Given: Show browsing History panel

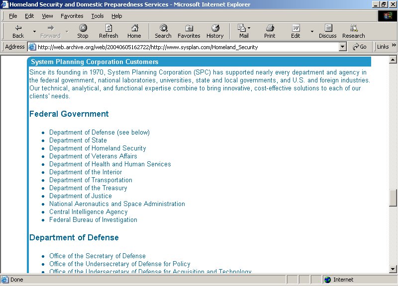Looking at the screenshot, I should pyautogui.click(x=215, y=31).
